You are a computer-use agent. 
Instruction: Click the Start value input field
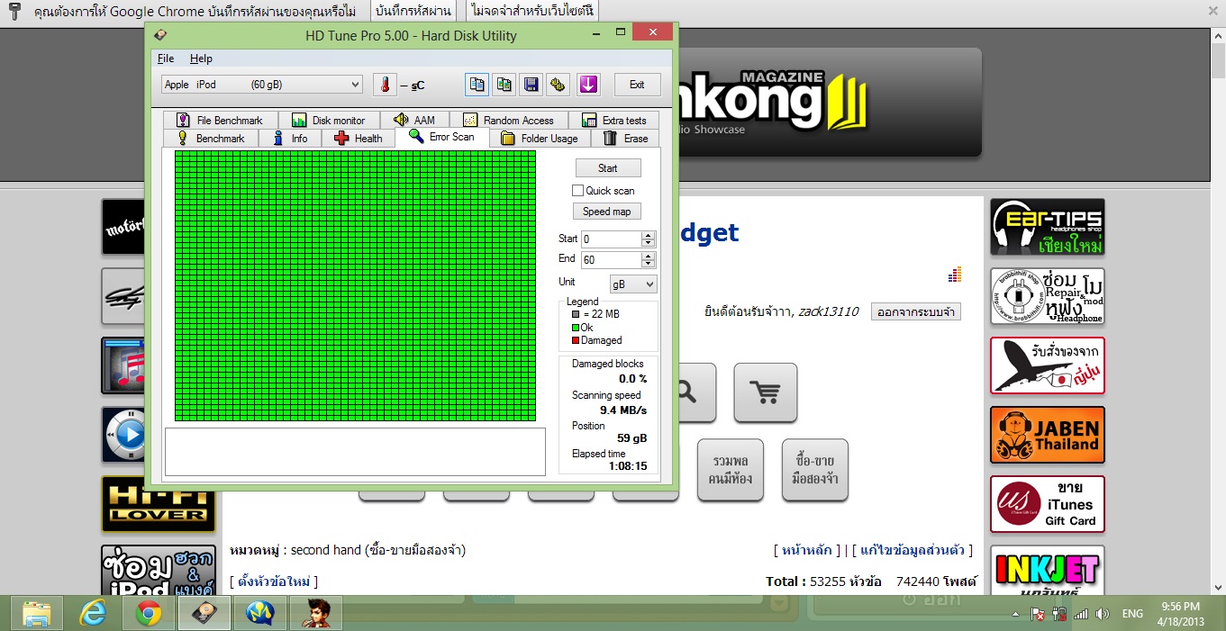point(611,239)
